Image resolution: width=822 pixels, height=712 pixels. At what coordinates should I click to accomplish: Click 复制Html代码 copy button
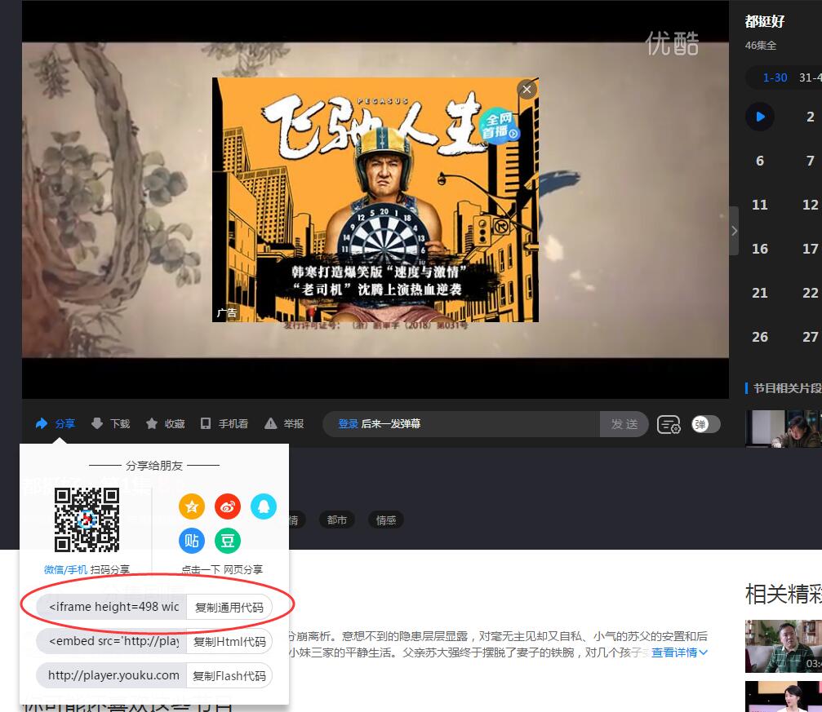coord(229,641)
